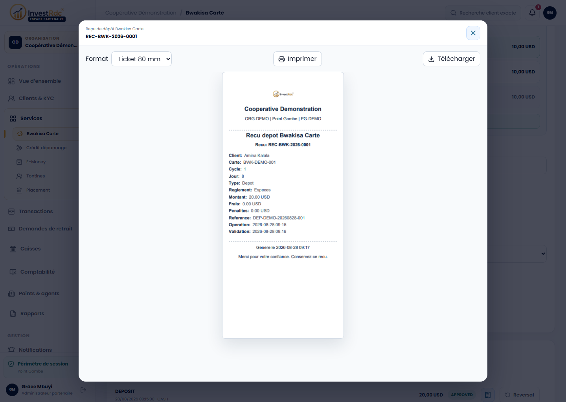Open the notifications bell icon
Screen dimensions: 566x402
(x=532, y=13)
